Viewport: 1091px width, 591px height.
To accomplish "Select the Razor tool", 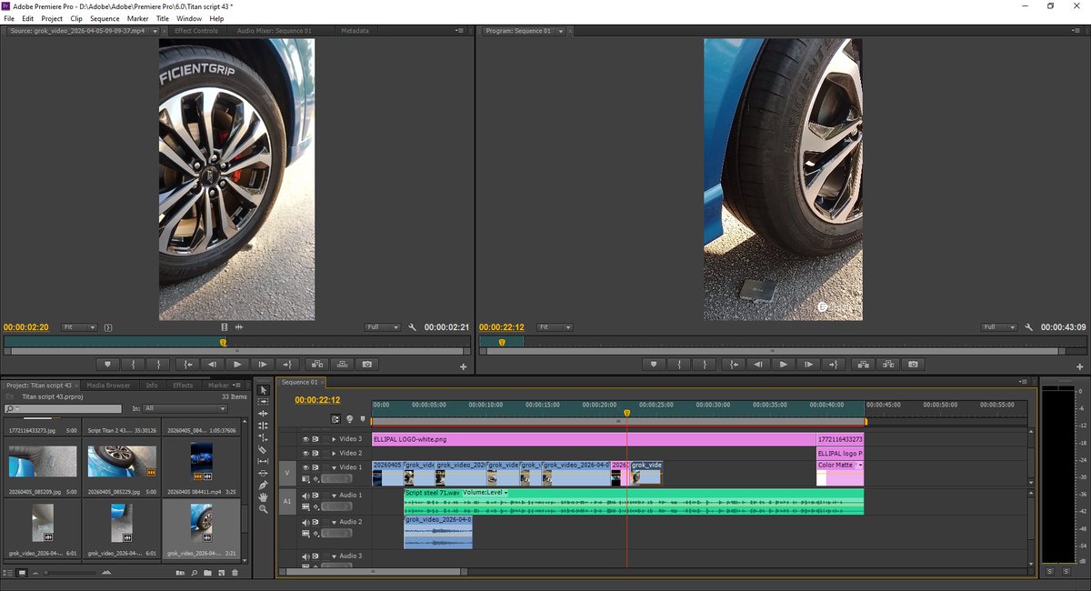I will pos(263,449).
